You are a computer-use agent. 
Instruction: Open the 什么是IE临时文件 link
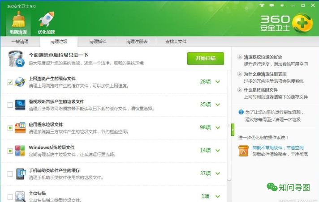pyautogui.click(x=261, y=90)
